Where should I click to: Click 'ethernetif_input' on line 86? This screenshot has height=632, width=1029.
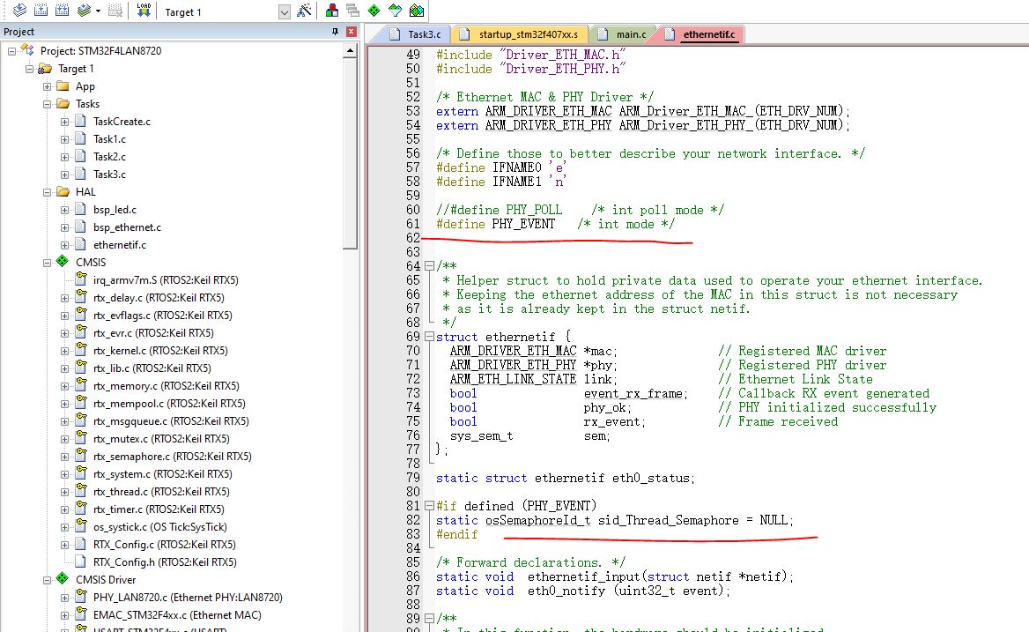click(583, 576)
